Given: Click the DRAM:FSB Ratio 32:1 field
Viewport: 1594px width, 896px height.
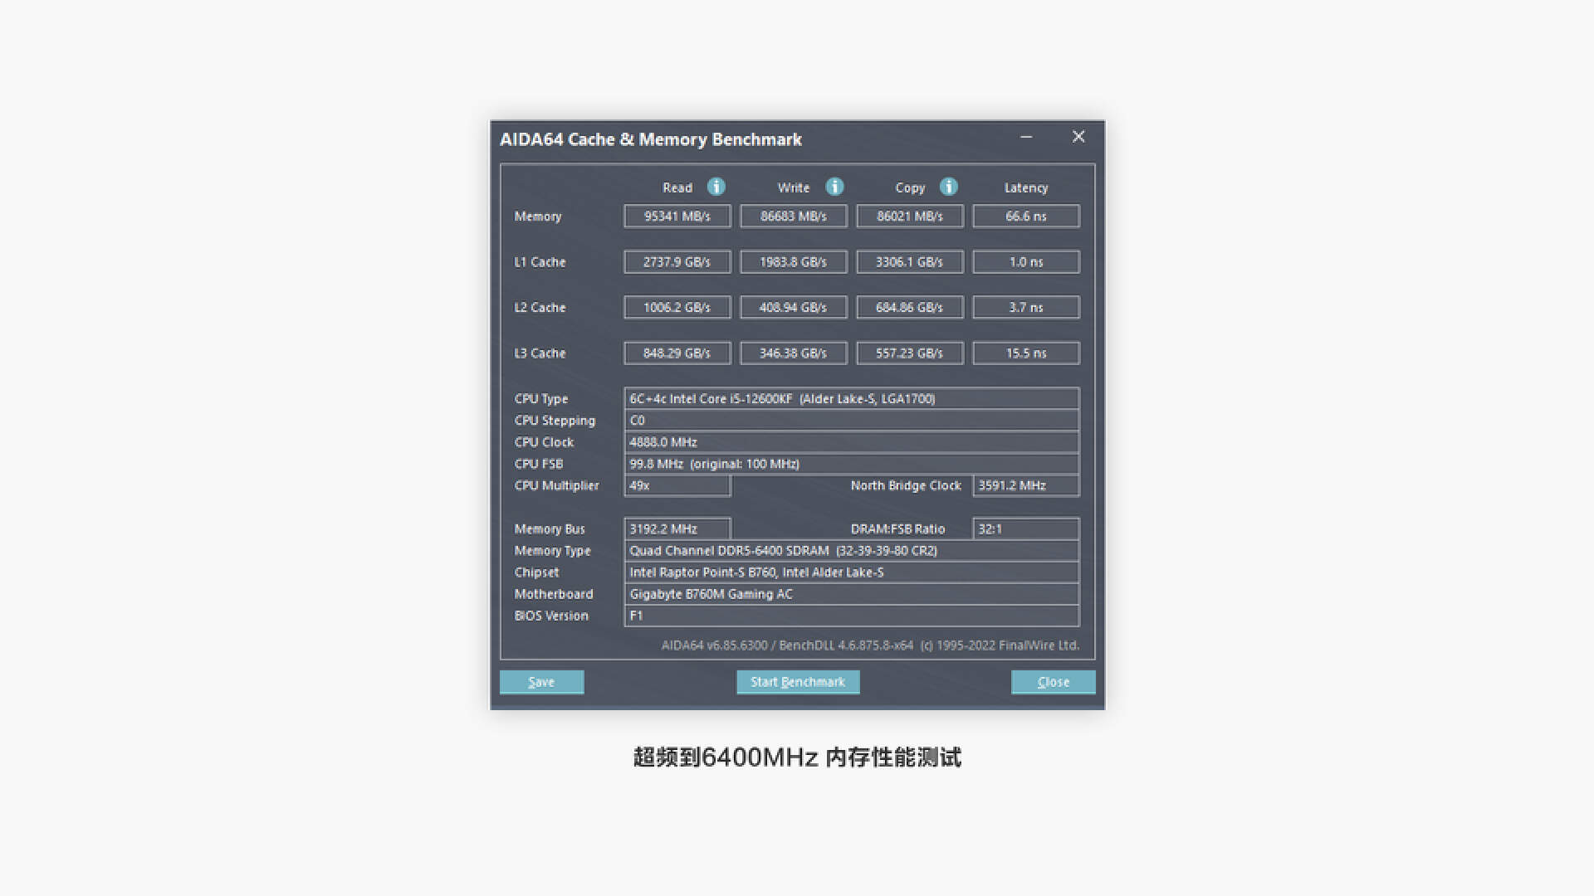Looking at the screenshot, I should (1025, 528).
